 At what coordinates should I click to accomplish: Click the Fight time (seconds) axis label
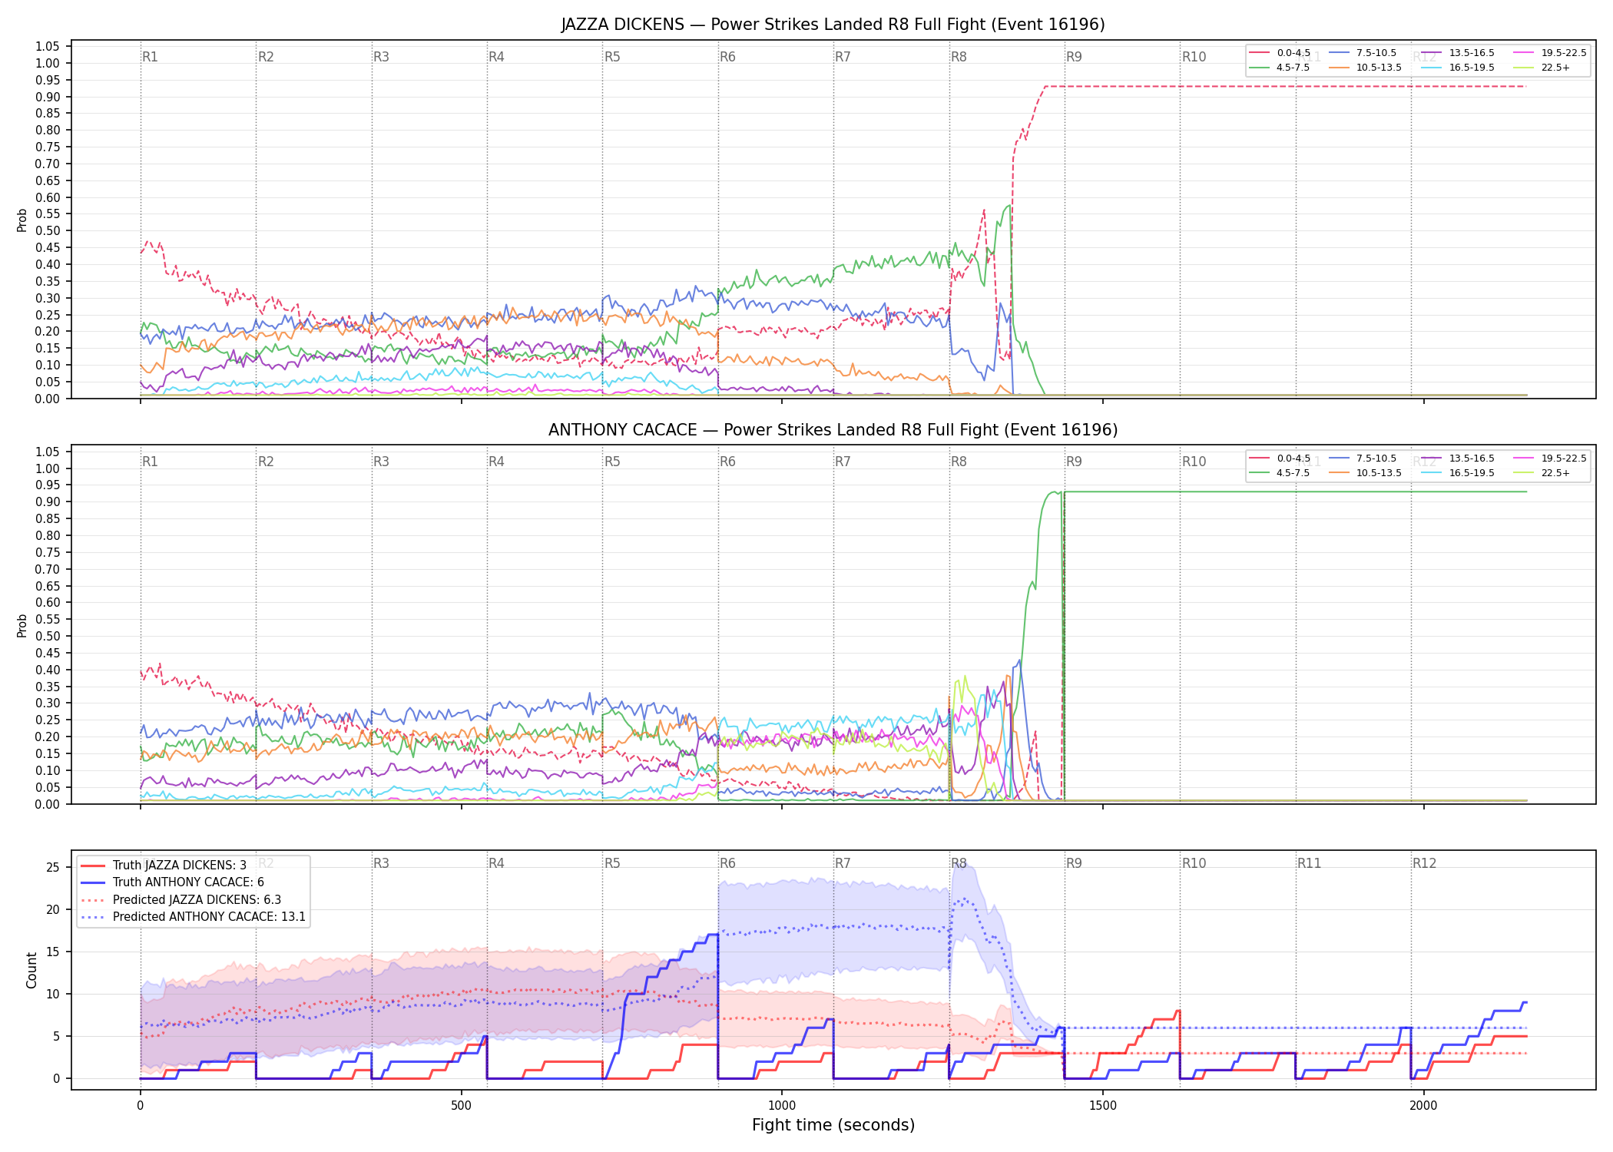tap(833, 1125)
